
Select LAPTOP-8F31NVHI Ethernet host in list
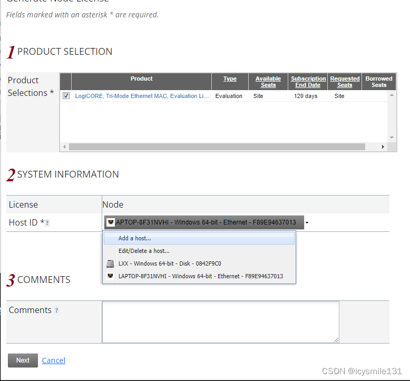199,276
